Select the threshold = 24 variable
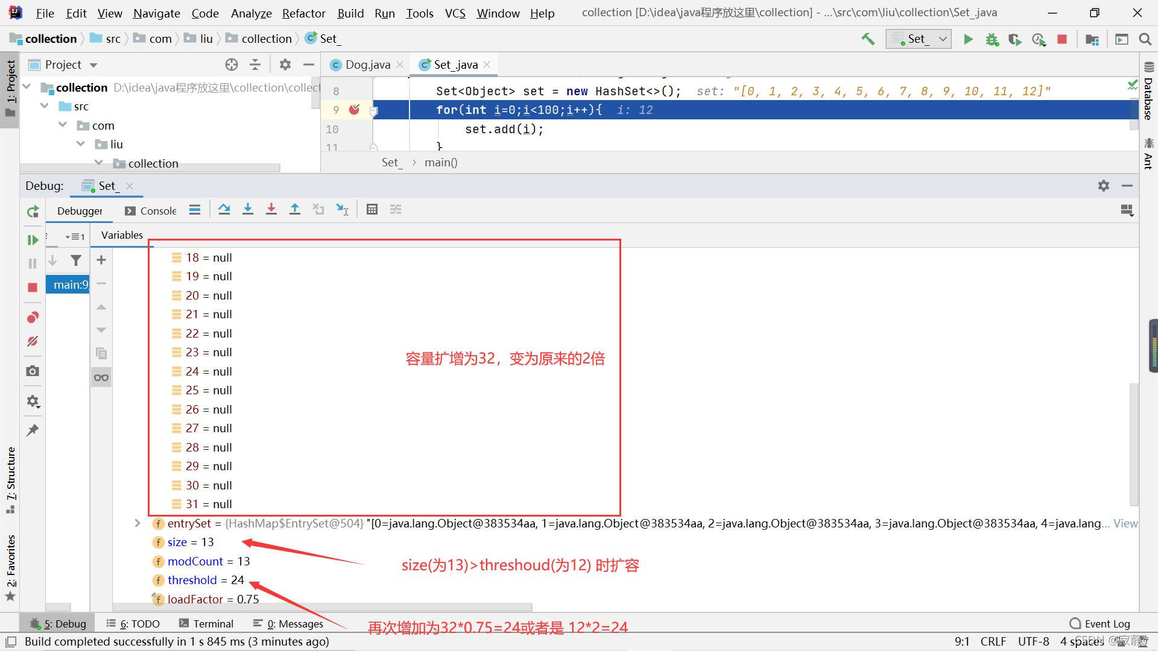1158x651 pixels. tap(199, 580)
